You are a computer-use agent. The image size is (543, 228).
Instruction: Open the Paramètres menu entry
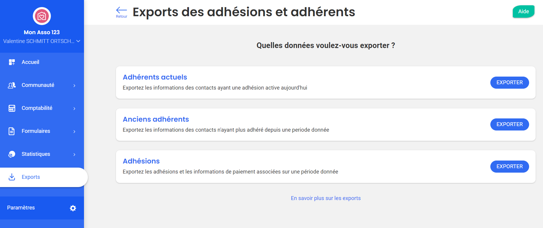(21, 208)
